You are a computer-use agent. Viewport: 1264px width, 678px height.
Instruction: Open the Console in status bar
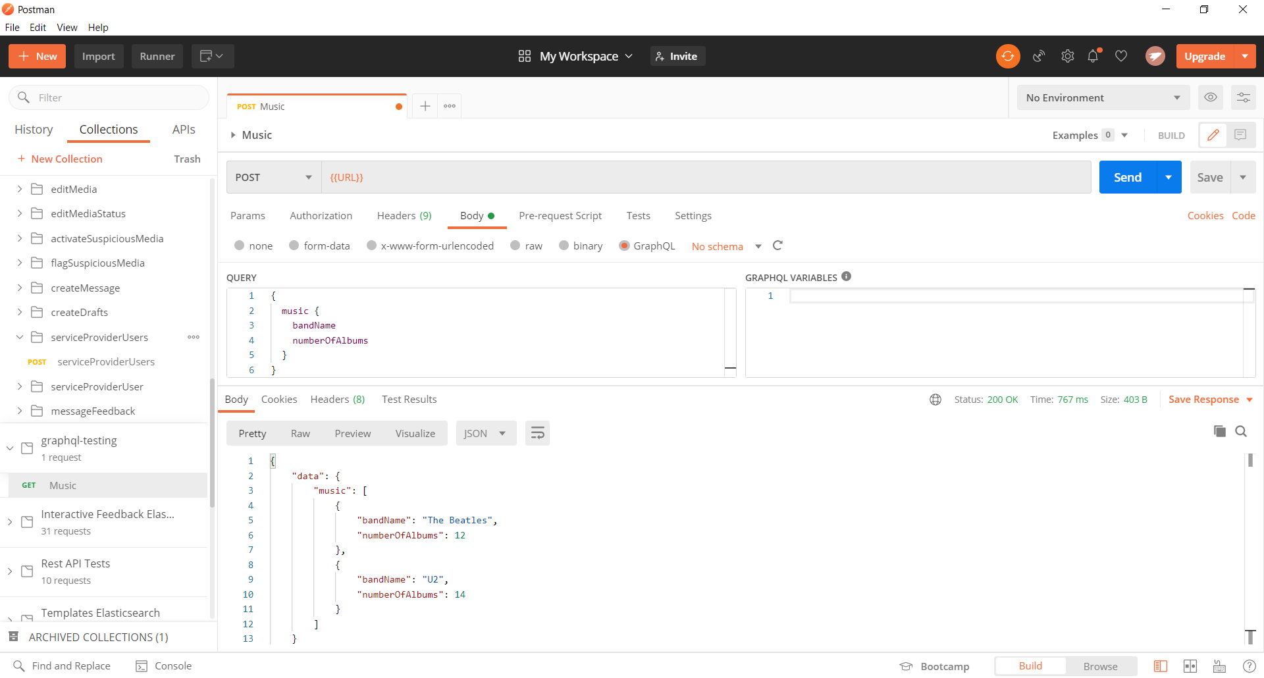click(x=164, y=666)
